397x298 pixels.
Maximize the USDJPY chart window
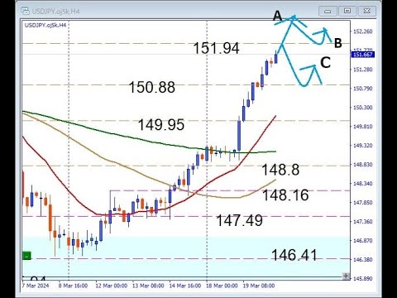coord(347,12)
